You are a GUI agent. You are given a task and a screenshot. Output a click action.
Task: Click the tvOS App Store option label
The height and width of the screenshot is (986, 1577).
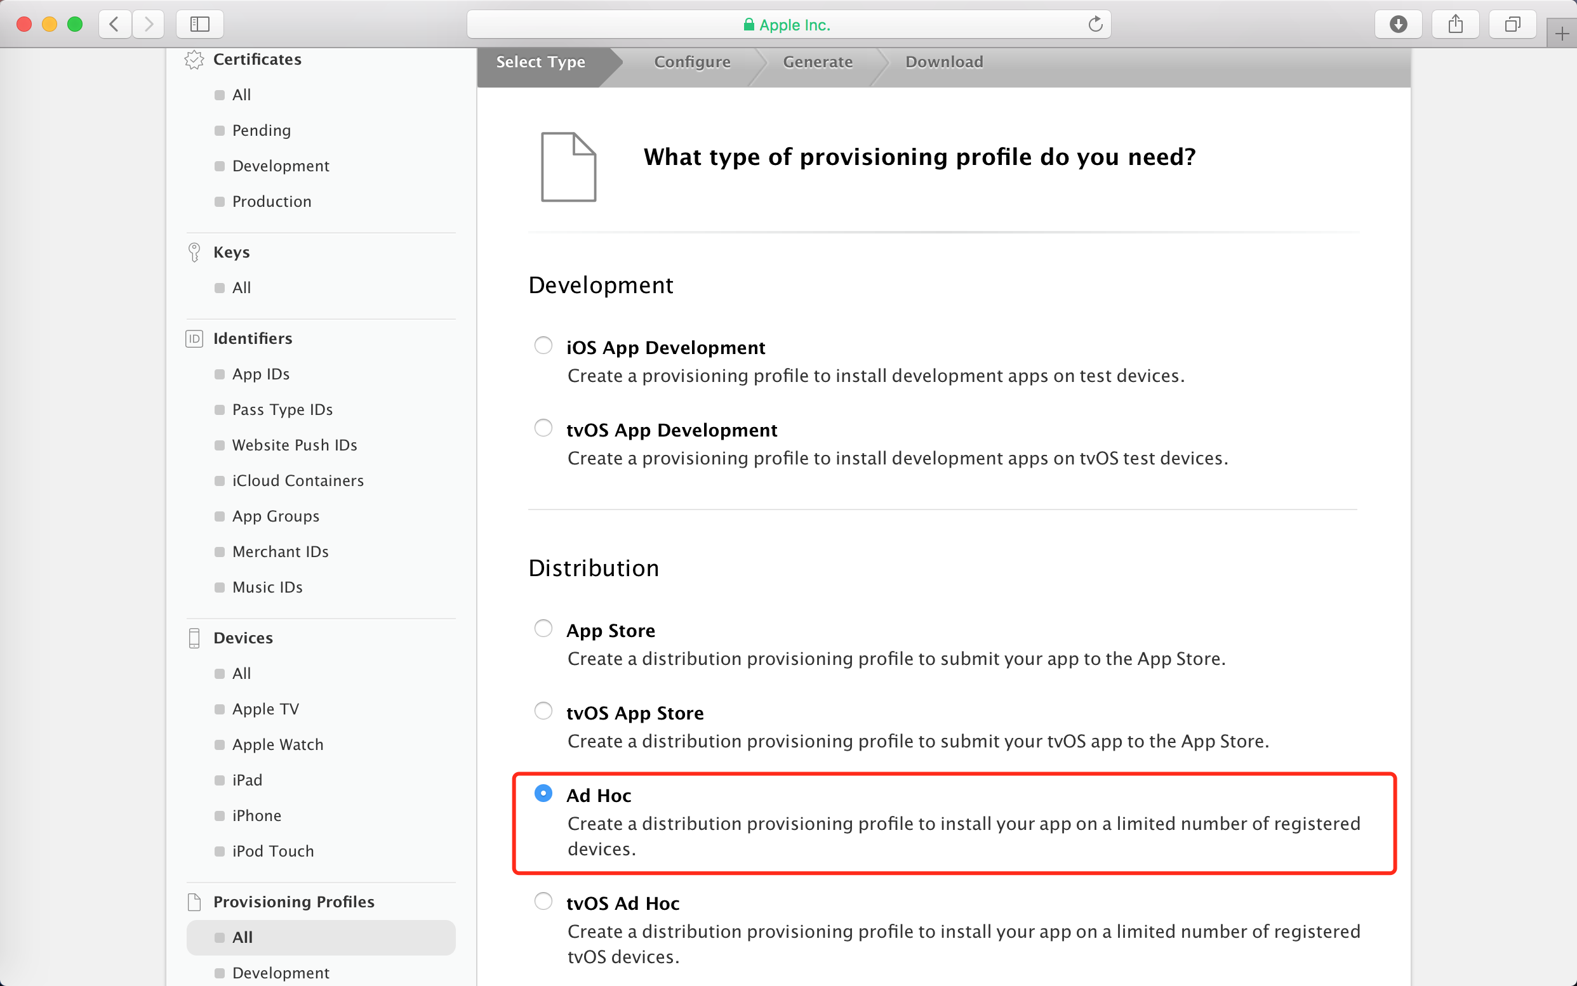635,713
